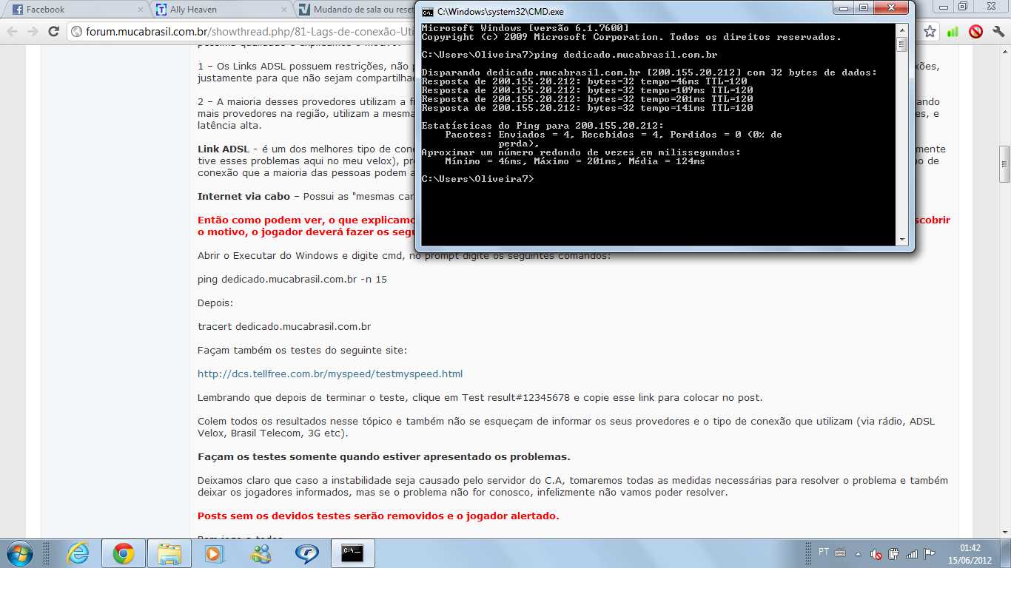Click the Windows Start button
The width and height of the screenshot is (1011, 591).
coord(20,553)
